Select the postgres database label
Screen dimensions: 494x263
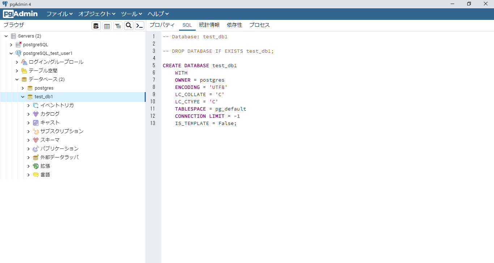tap(44, 88)
